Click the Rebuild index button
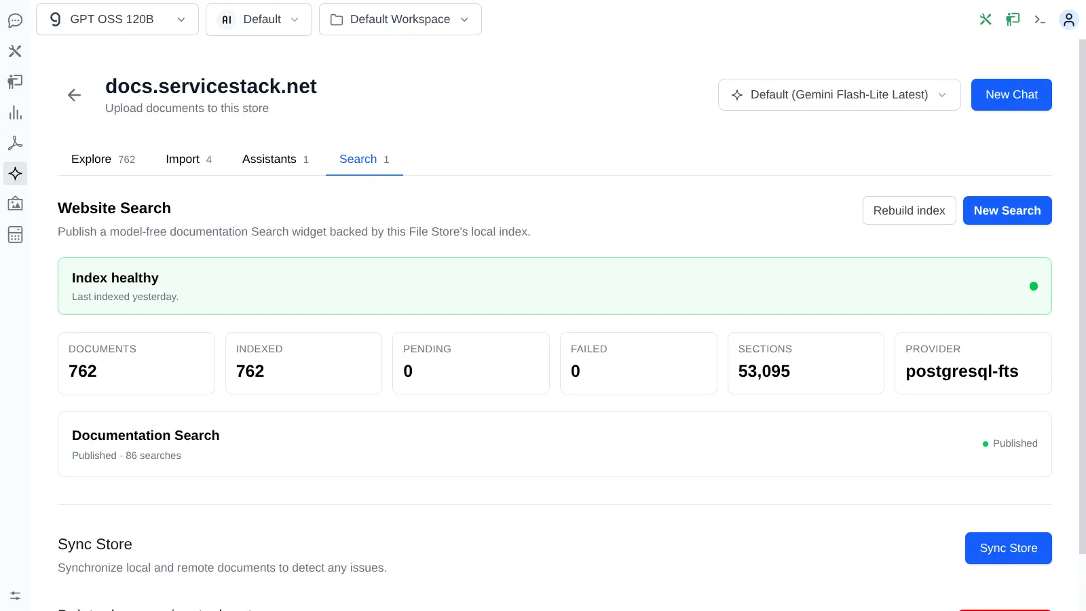1086x611 pixels. pyautogui.click(x=909, y=210)
